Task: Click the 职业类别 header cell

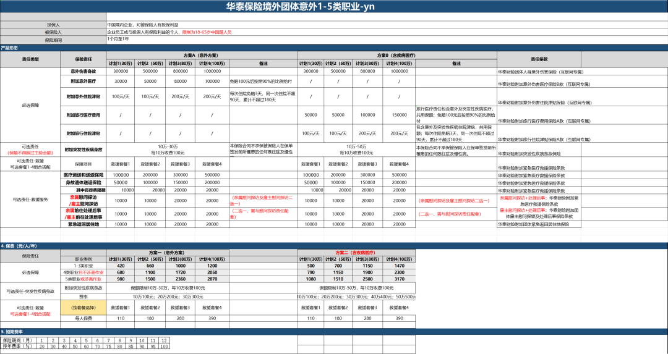Action: pyautogui.click(x=83, y=259)
